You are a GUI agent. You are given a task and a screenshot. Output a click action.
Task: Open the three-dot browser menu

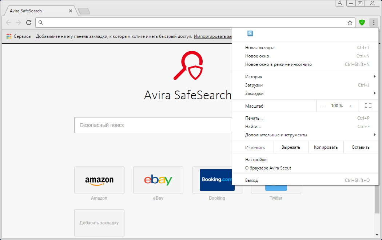[x=374, y=23]
